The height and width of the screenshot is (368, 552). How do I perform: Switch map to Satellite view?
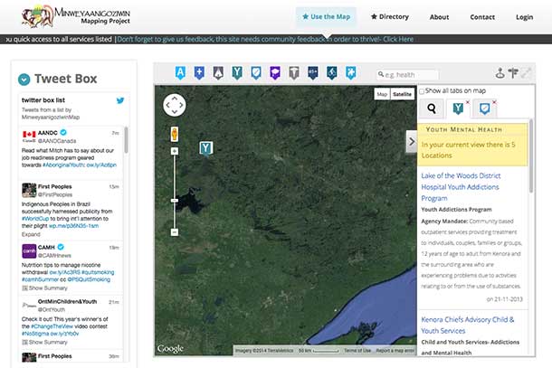click(x=403, y=94)
